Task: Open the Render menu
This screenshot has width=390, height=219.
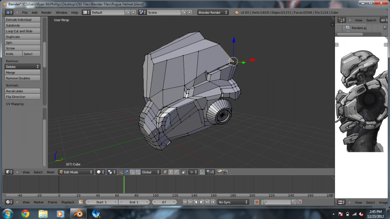Action: 46,13
